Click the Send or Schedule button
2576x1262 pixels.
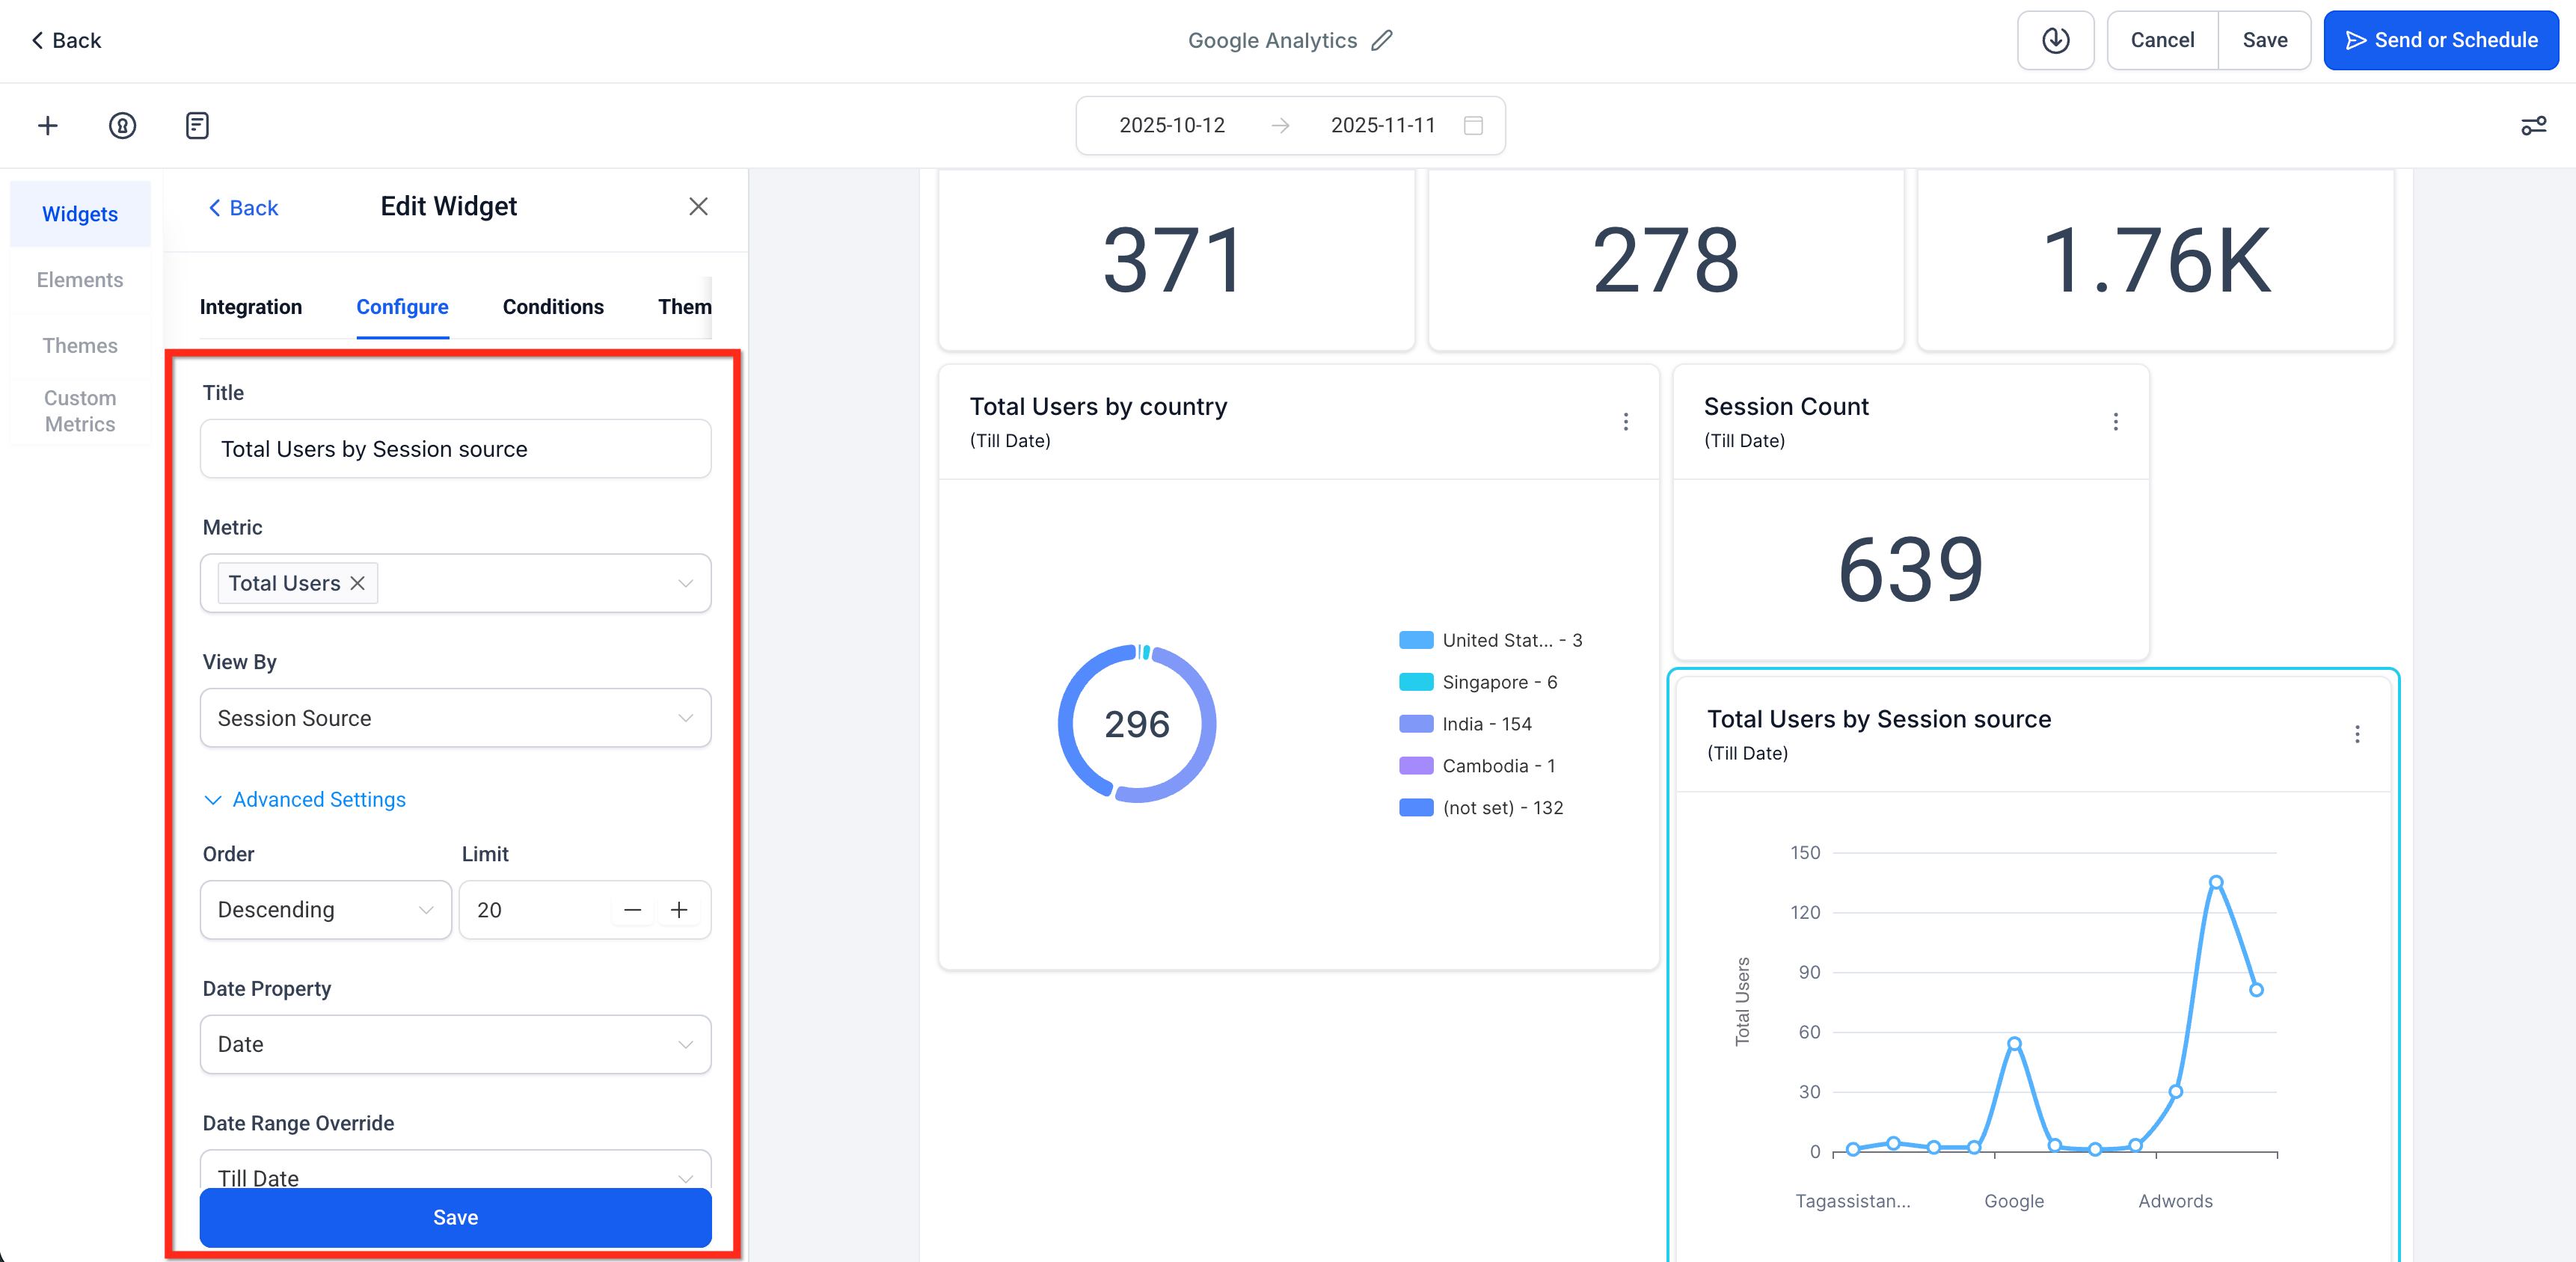coord(2440,40)
